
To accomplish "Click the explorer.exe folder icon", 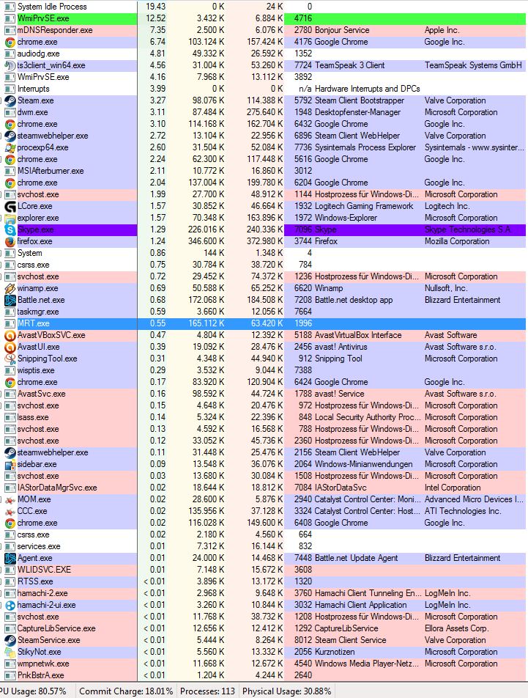I will 10,218.
